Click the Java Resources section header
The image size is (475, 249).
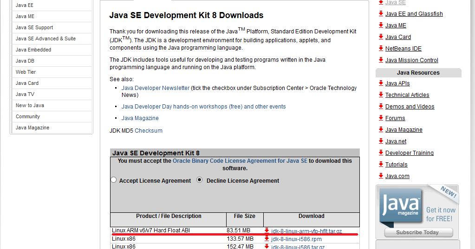pos(418,73)
